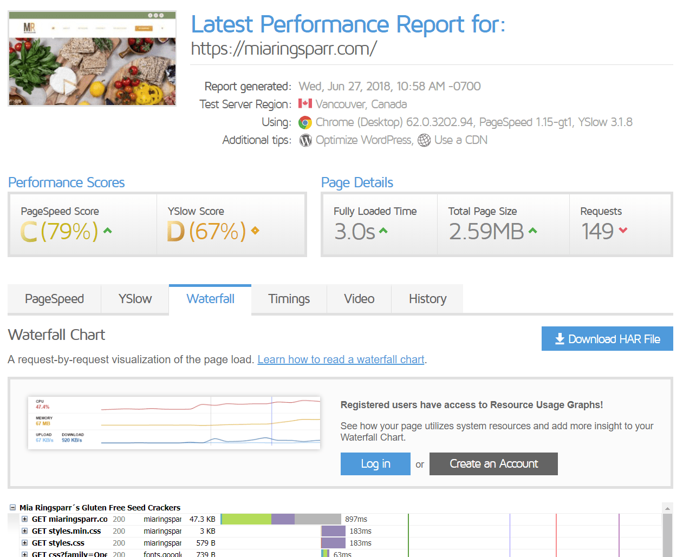The width and height of the screenshot is (683, 557).
Task: Switch to the YSlow tab
Action: [135, 299]
